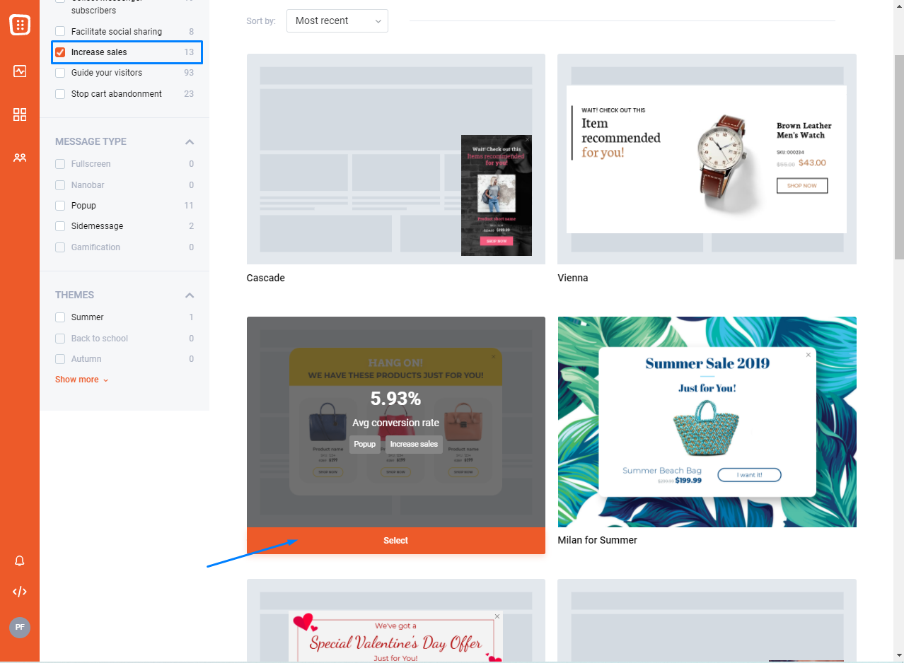
Task: Close the Milan for Summer popup preview X
Action: [809, 355]
